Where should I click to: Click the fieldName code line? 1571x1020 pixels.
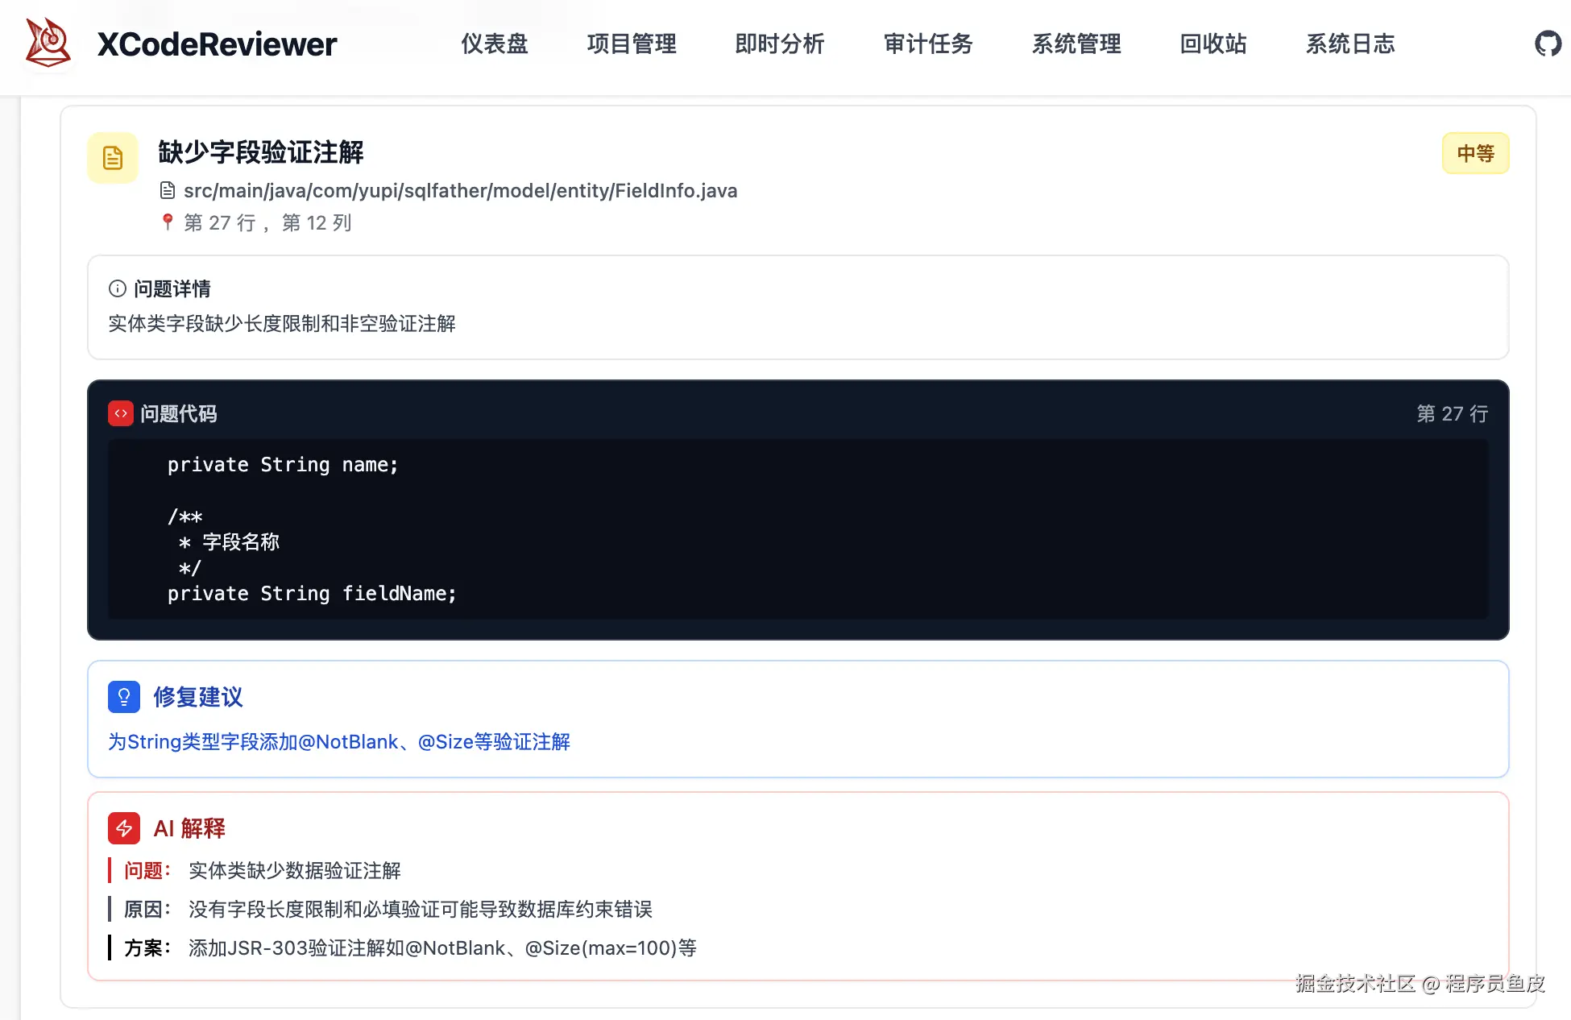click(312, 594)
